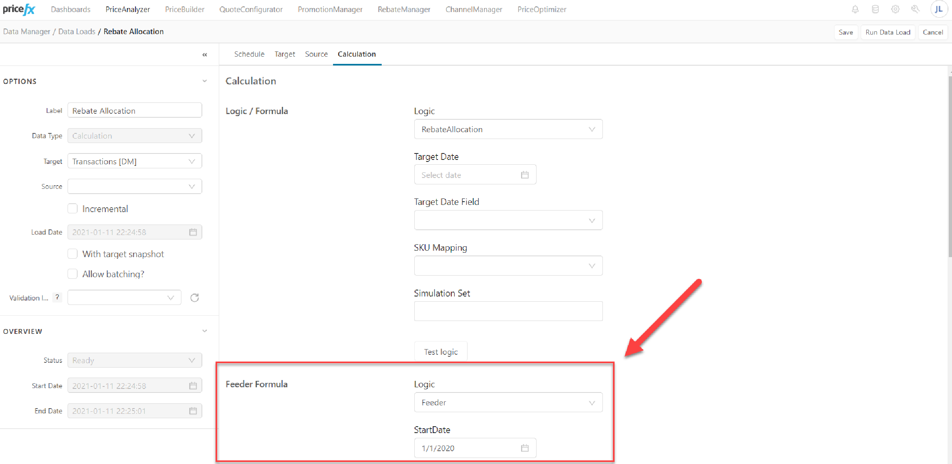
Task: Click the notifications bell icon
Action: [x=855, y=9]
